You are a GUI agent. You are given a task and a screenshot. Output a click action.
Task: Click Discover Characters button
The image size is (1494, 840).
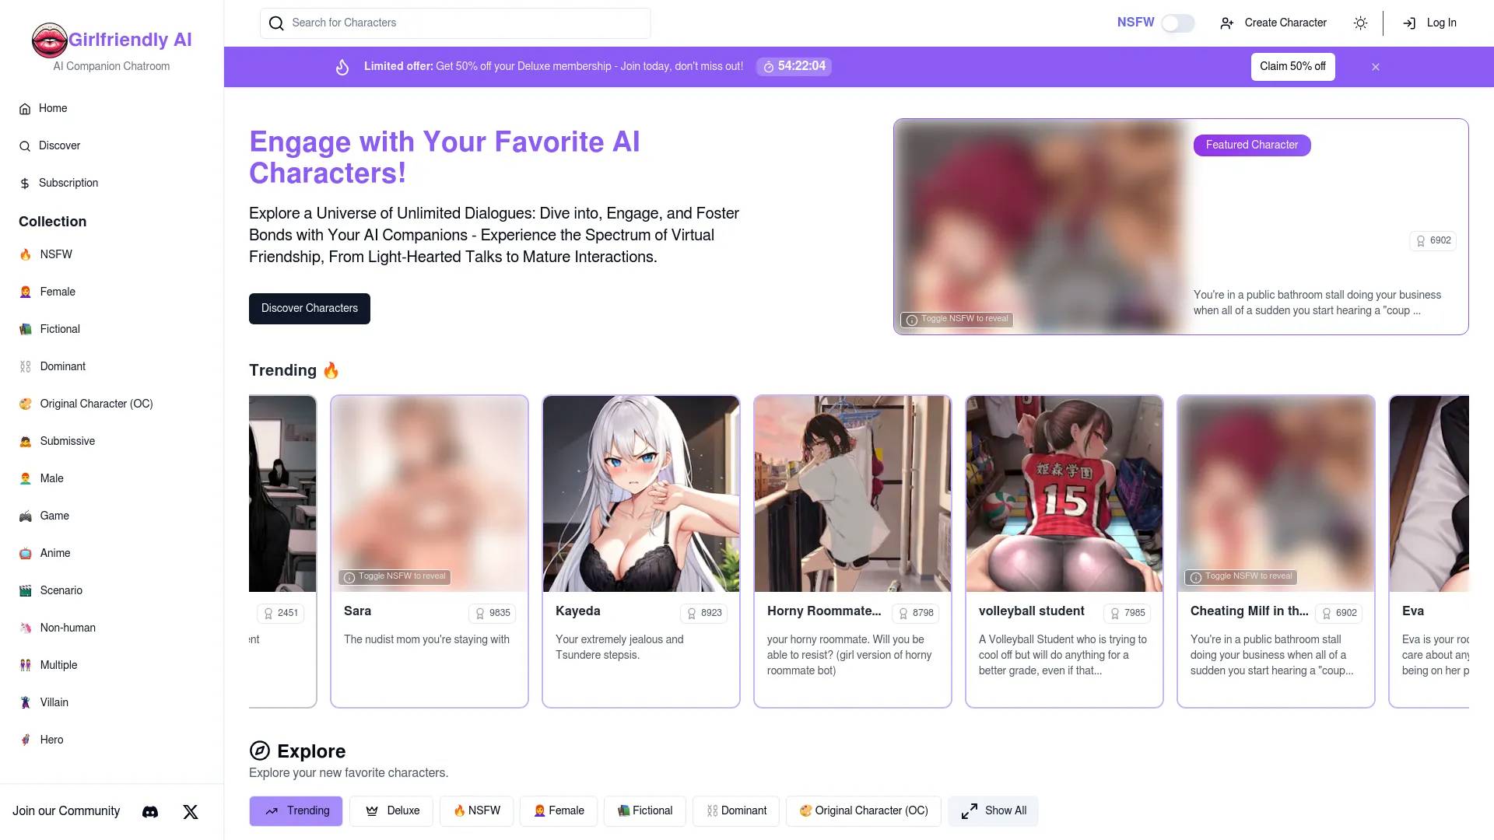(x=309, y=309)
